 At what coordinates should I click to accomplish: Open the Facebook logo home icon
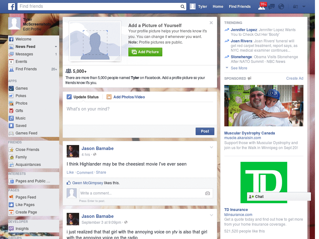12,7
